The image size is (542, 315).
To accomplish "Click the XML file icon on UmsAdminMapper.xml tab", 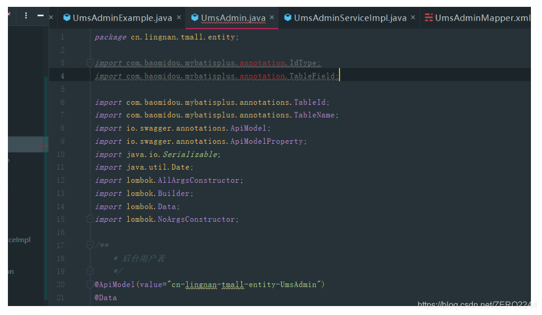I will [x=431, y=17].
